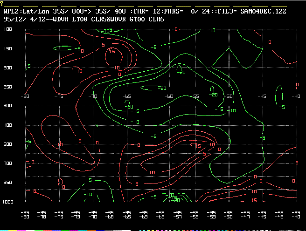Click the 500 pressure level axis label

(8, 144)
